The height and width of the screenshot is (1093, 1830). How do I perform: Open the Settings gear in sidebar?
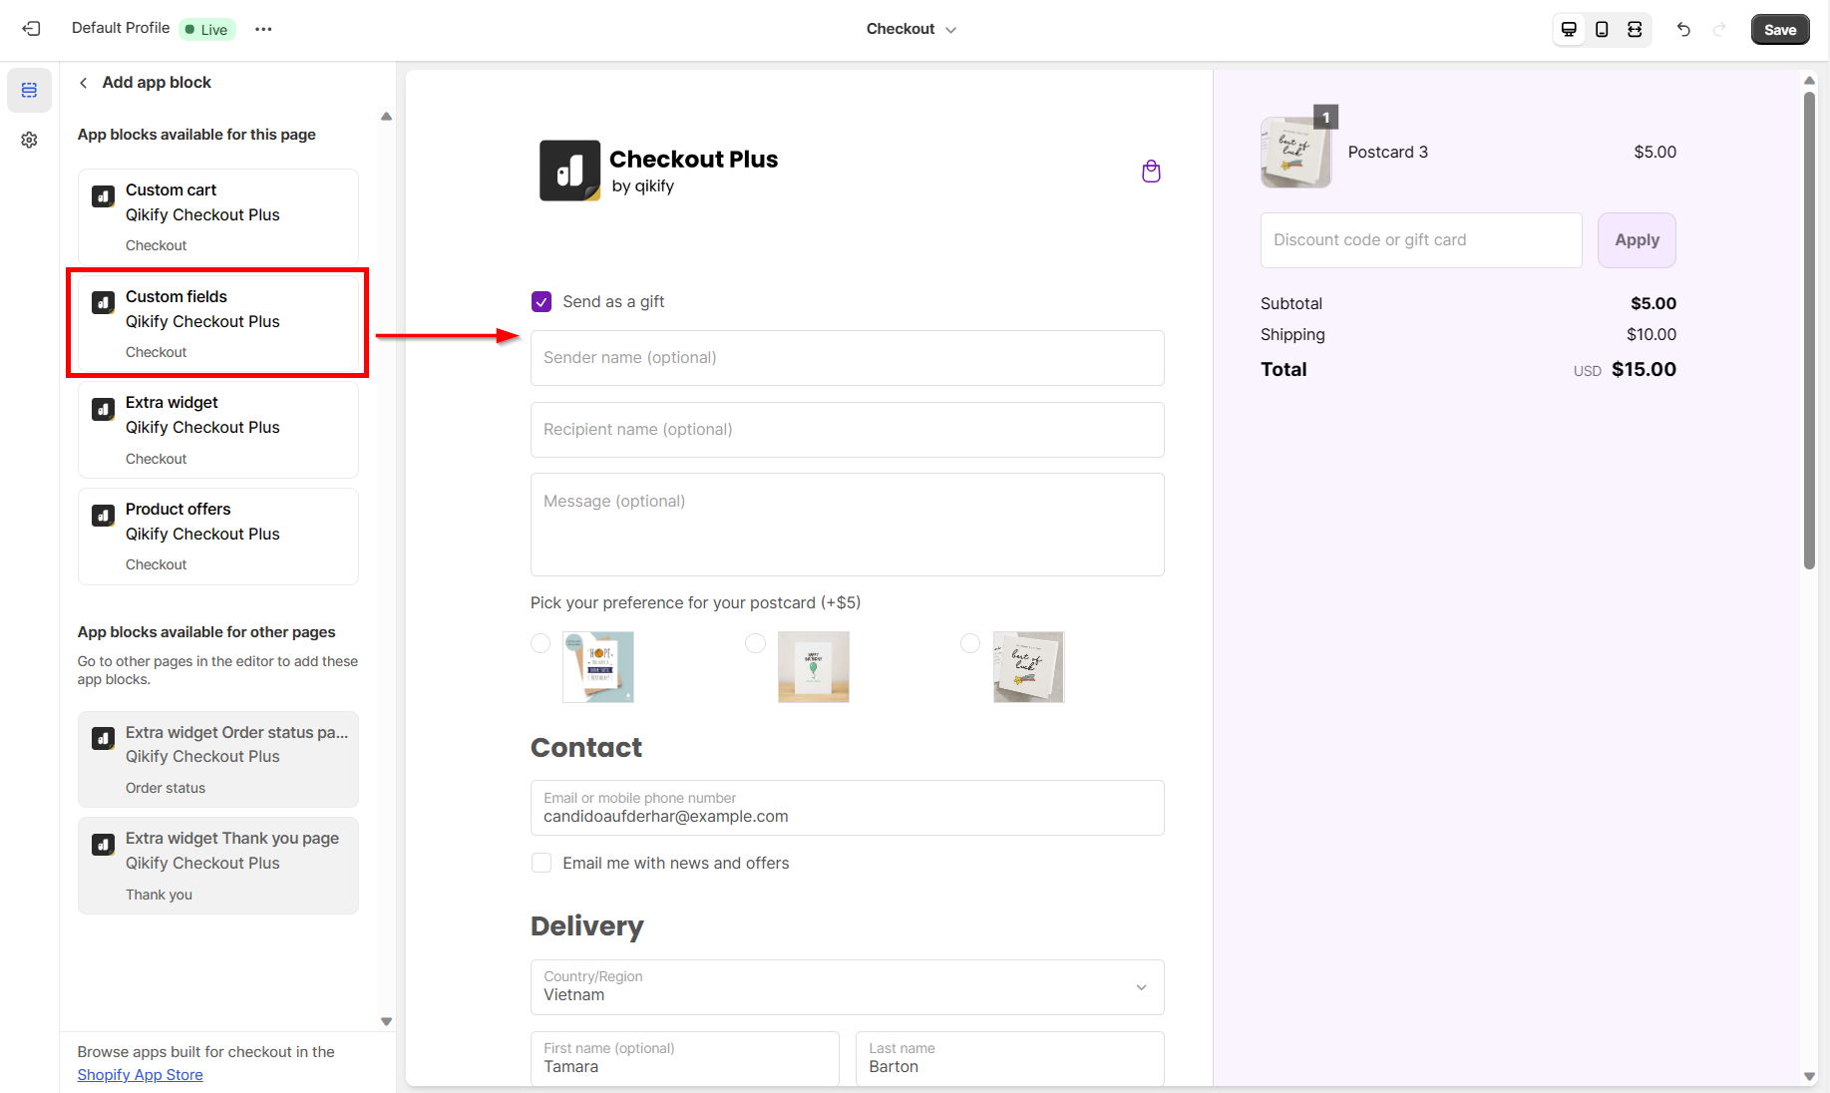coord(29,140)
